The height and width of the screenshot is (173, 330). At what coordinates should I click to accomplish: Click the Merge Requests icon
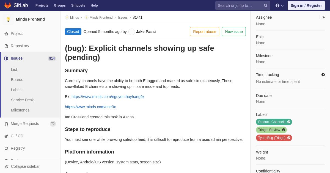pyautogui.click(x=6, y=124)
